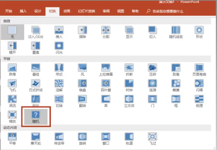Apply the 窗口 window transition
This screenshot has height=150, width=217.
click(x=106, y=139)
